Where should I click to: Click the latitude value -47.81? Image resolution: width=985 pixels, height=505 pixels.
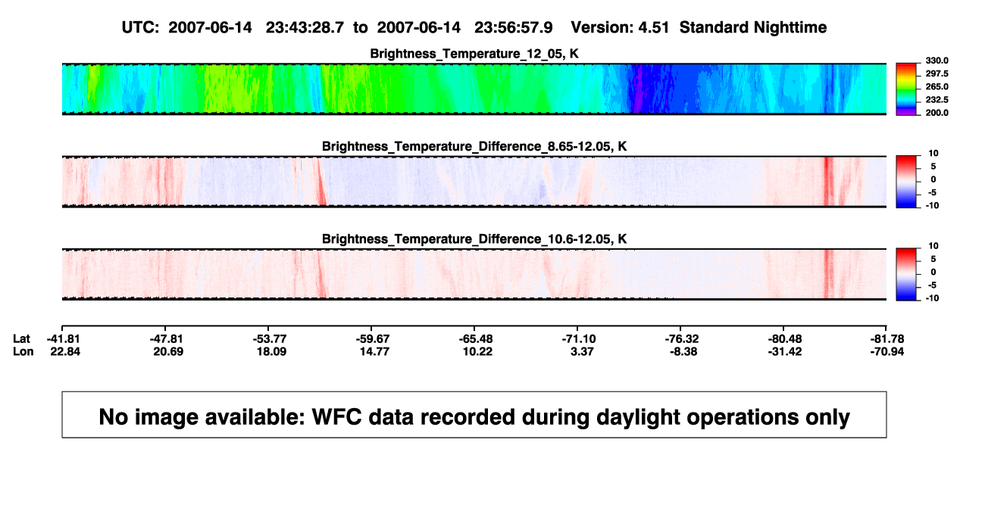[166, 338]
